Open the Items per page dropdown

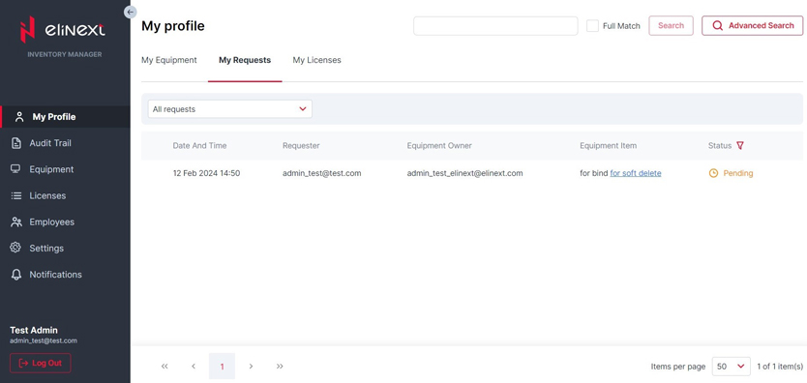point(731,367)
